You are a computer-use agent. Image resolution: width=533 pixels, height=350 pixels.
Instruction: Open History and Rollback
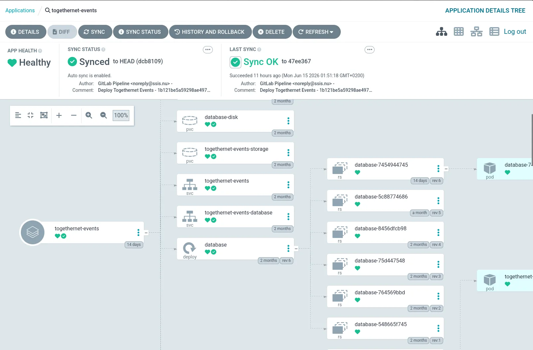210,32
